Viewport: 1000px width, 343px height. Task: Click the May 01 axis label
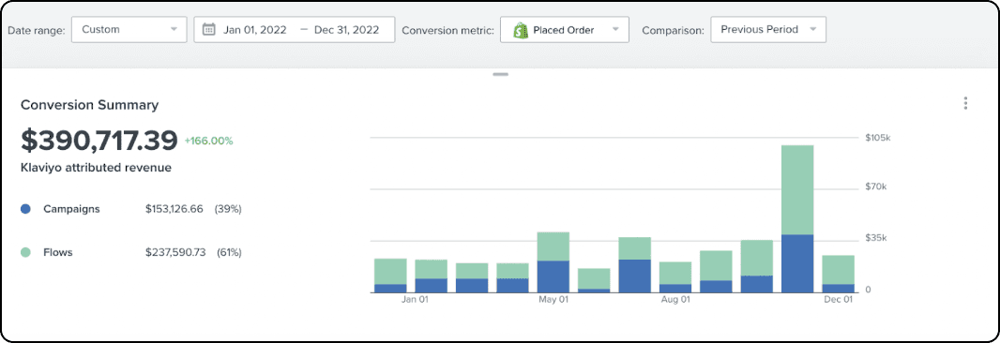(553, 299)
